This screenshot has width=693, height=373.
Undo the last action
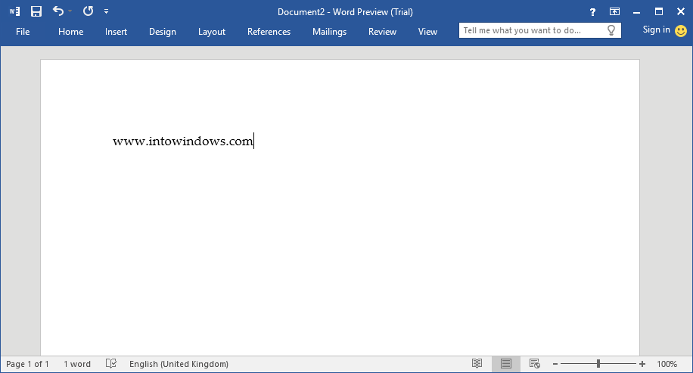click(x=58, y=11)
